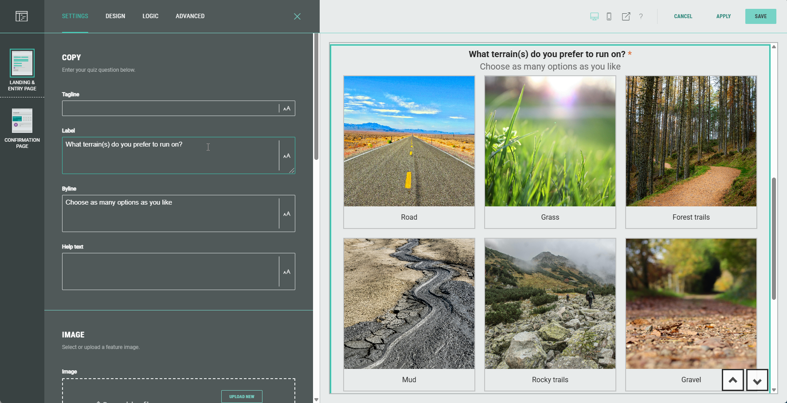Switch to desktop preview mode

pyautogui.click(x=594, y=16)
